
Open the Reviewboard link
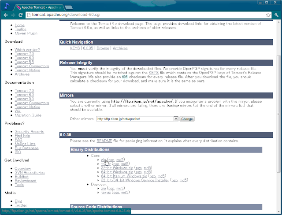click(26, 181)
